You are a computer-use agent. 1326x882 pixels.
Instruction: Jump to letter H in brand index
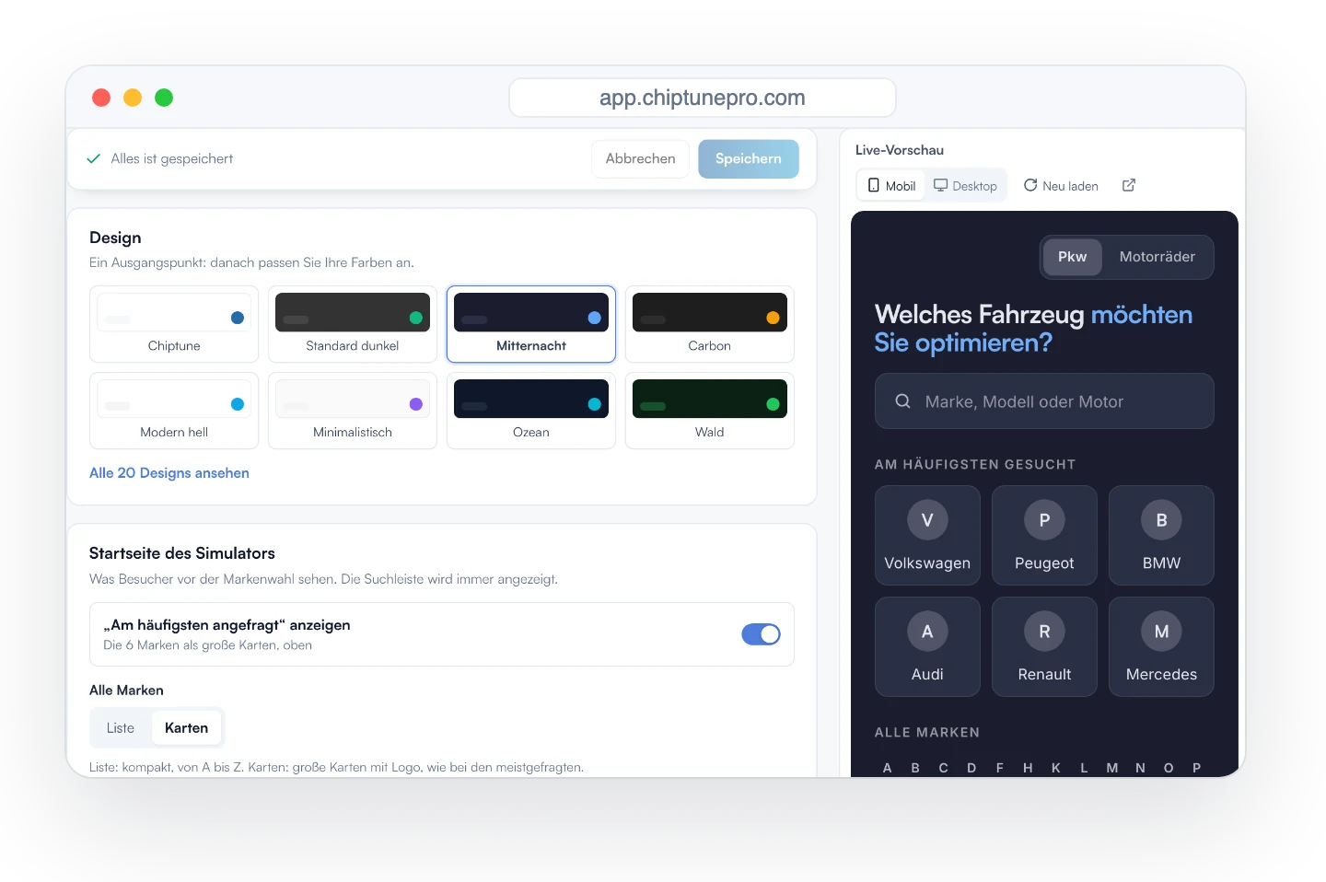click(x=1028, y=768)
